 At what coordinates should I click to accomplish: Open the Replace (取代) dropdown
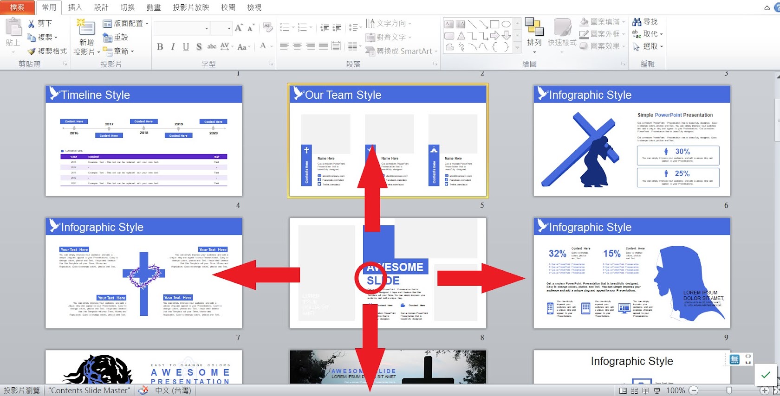coord(648,34)
